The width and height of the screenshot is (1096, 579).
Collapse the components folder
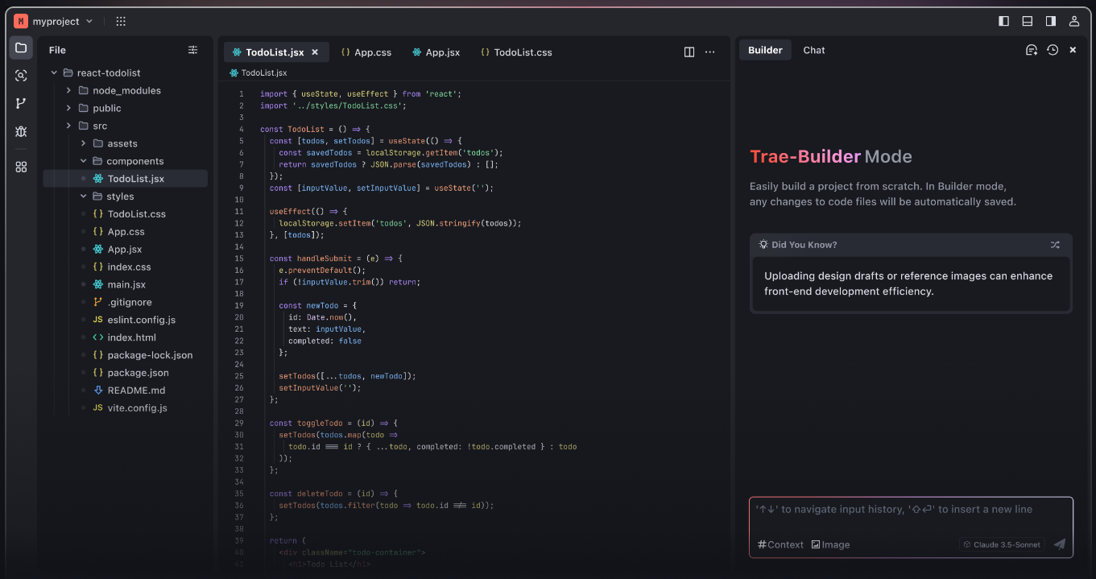[x=84, y=161]
